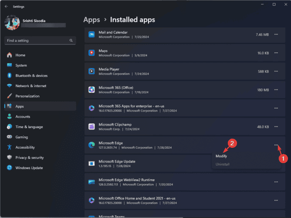Click the back arrow in title bar
Viewport: 291px width, 218px height.
click(x=6, y=7)
